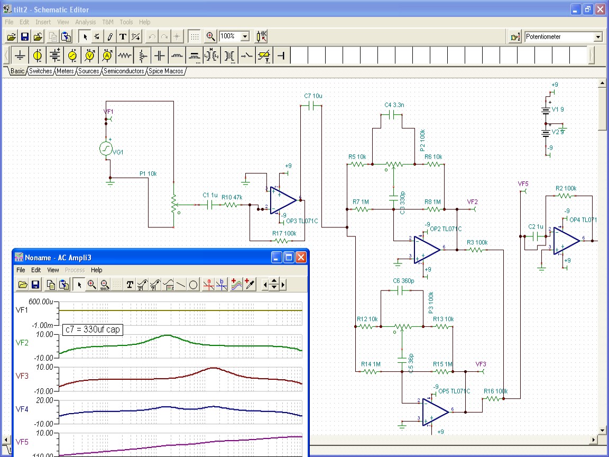Screen dimensions: 609x457
Task: Toggle the grid display button in schematic toolbar
Action: pyautogui.click(x=195, y=37)
